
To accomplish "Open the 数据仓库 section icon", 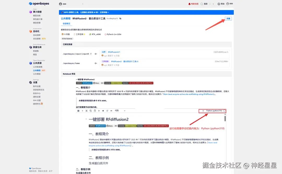I will click(x=31, y=47).
